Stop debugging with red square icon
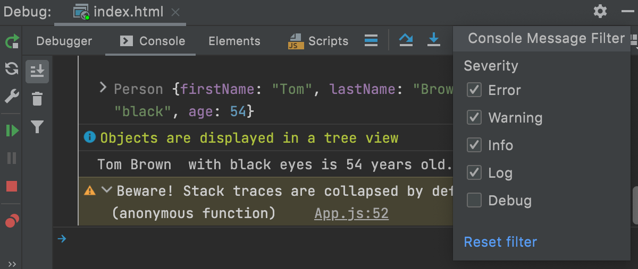 (x=12, y=186)
